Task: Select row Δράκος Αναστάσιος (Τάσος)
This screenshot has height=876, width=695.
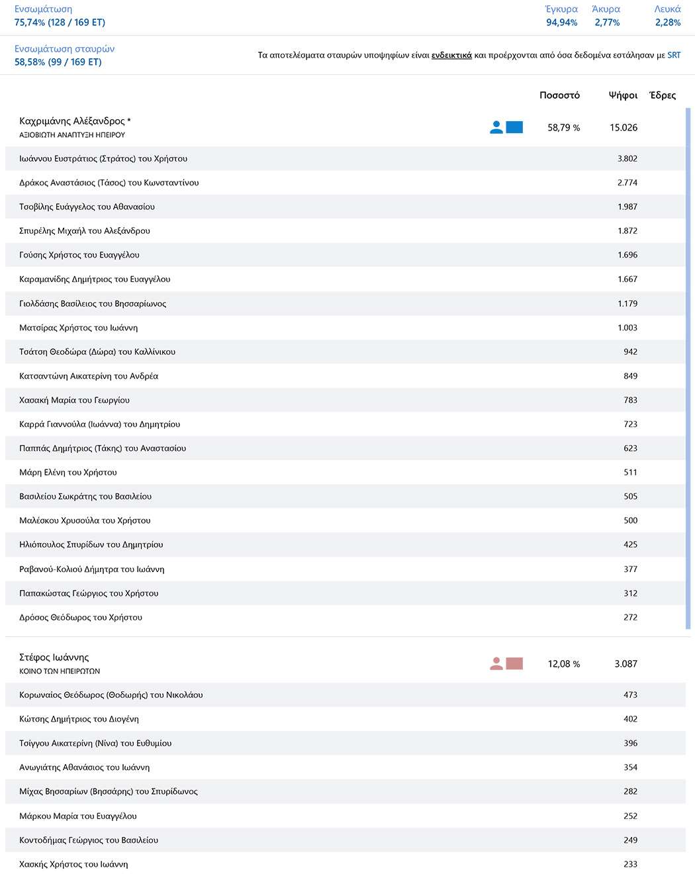Action: (346, 183)
